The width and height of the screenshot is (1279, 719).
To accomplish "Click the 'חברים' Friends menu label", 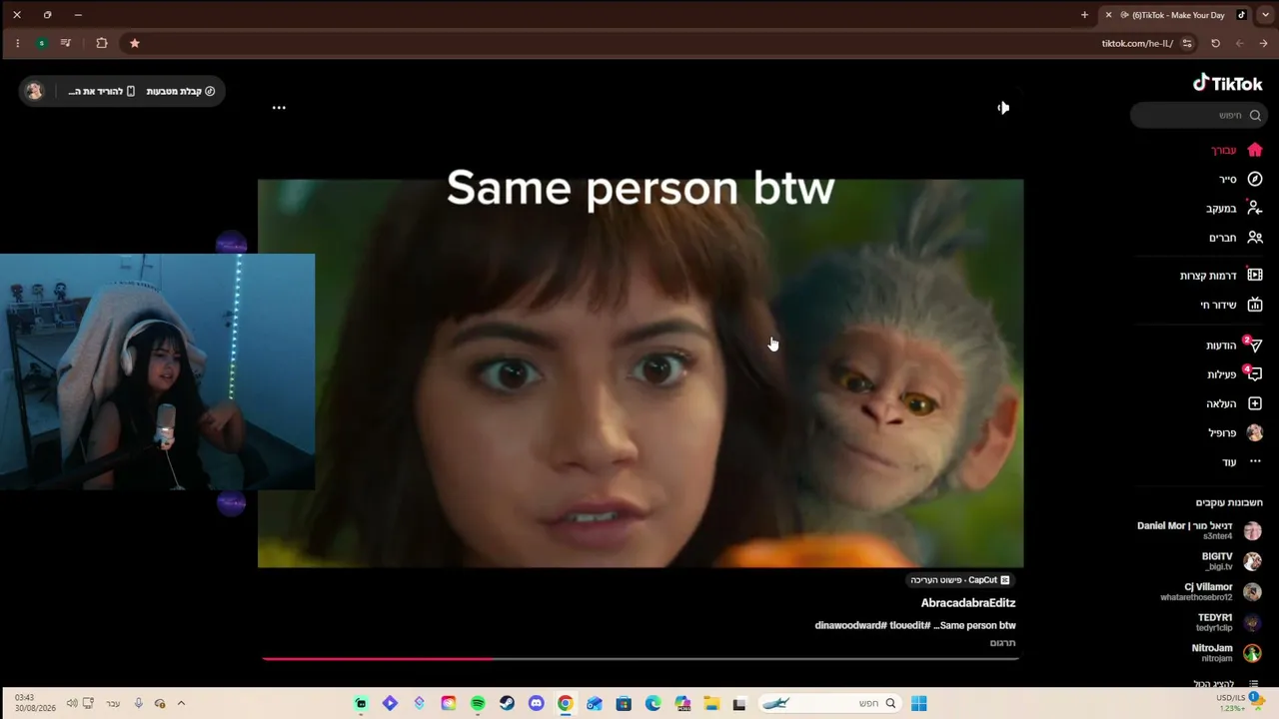I will tap(1223, 238).
